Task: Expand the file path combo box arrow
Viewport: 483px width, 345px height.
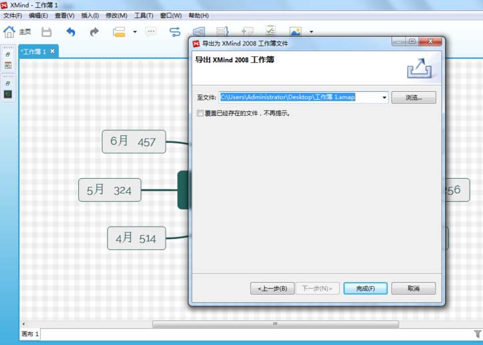Action: [x=384, y=98]
